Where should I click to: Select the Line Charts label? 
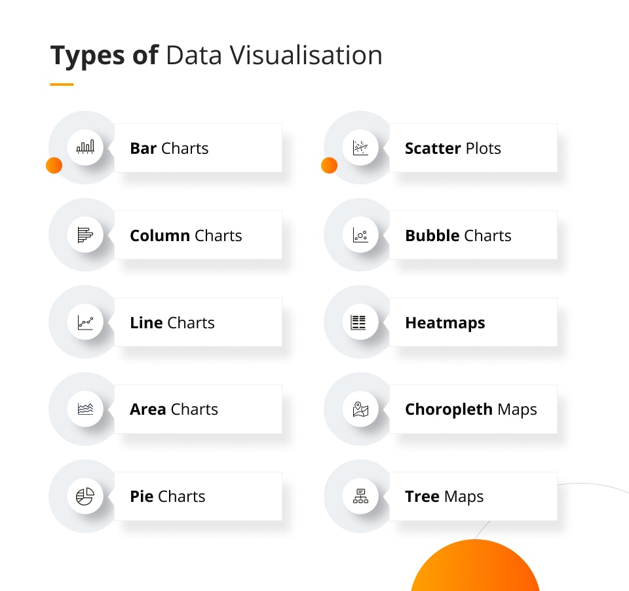172,323
